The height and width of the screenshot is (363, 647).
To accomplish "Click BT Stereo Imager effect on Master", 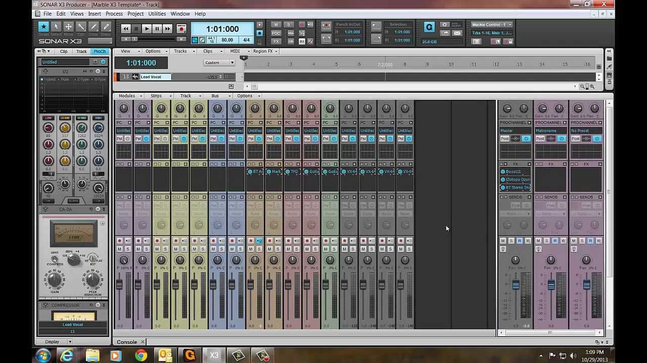I will point(515,188).
